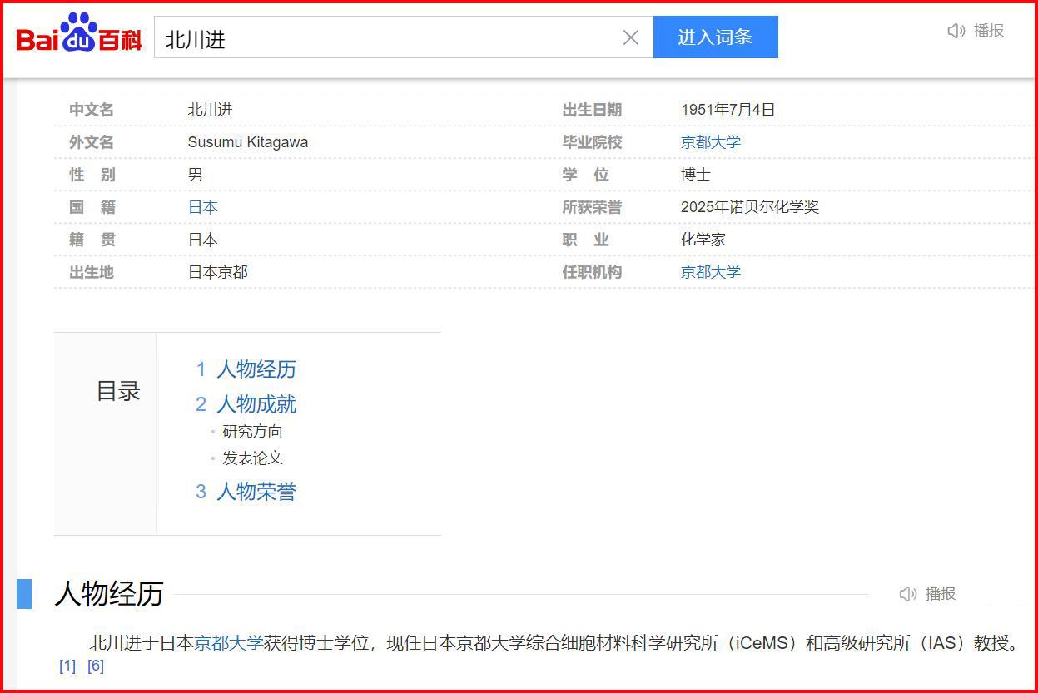Go to 研究方向 subsection in contents
The width and height of the screenshot is (1038, 693).
252,432
